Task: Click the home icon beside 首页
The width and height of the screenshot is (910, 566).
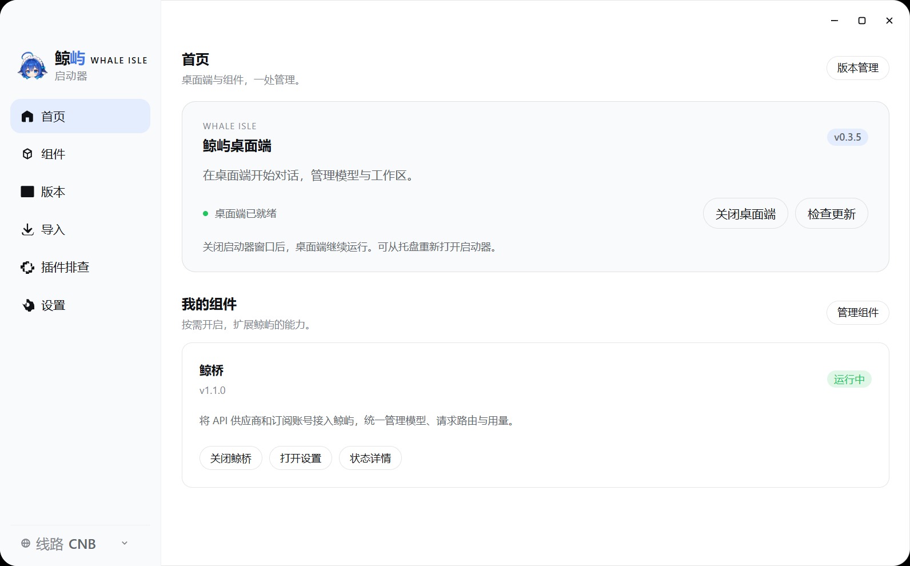Action: 27,117
